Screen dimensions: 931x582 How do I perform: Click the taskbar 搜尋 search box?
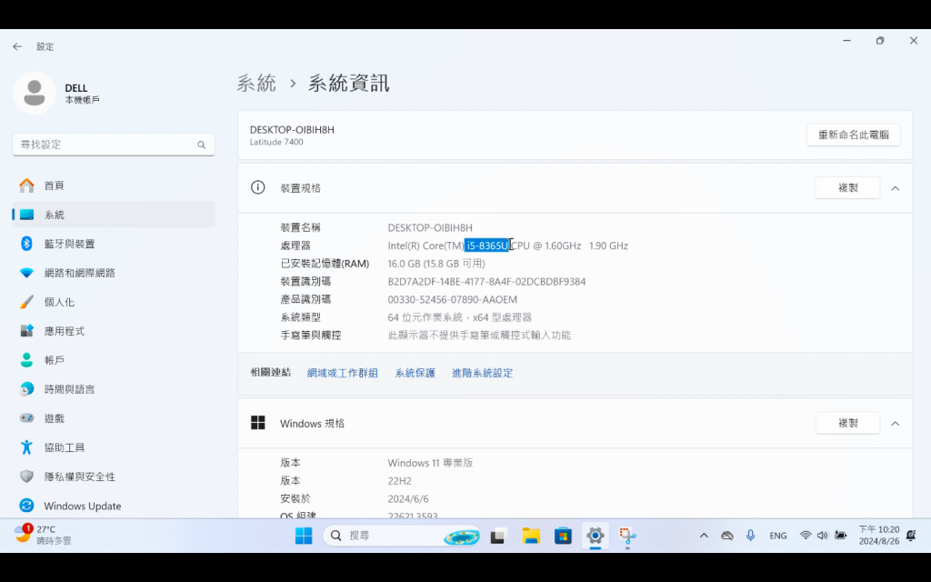[x=402, y=536]
